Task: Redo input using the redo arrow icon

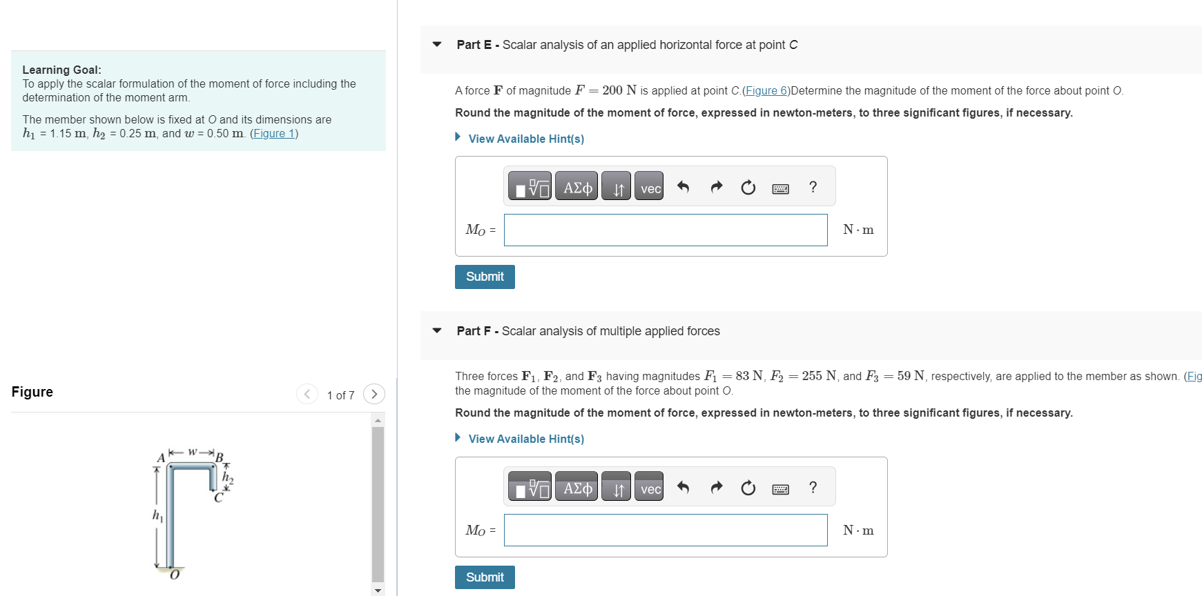Action: point(715,186)
